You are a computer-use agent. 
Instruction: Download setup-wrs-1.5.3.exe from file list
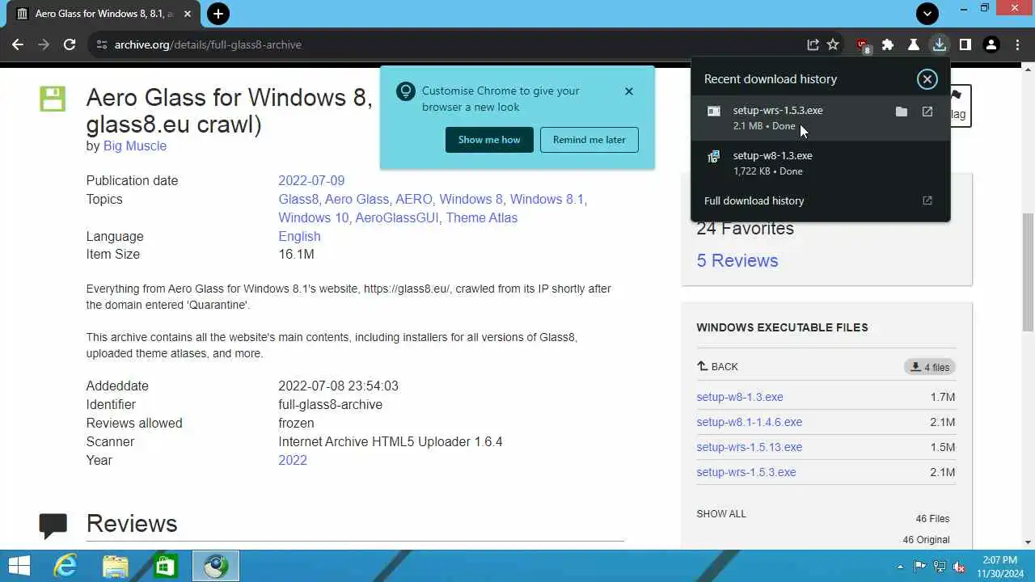(746, 472)
